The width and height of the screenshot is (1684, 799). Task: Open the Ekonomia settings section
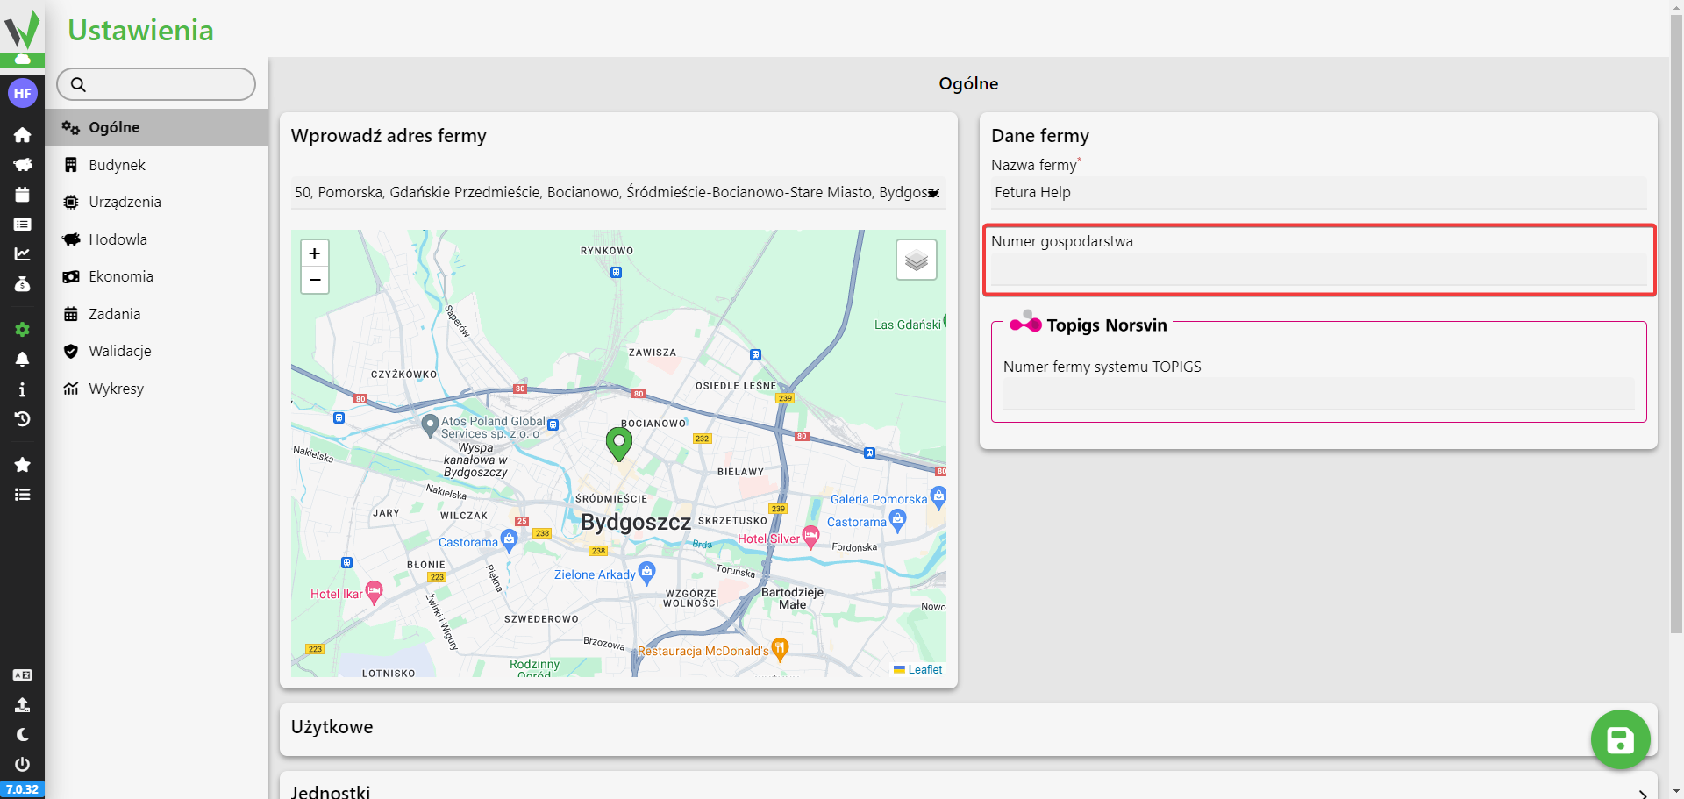[120, 276]
